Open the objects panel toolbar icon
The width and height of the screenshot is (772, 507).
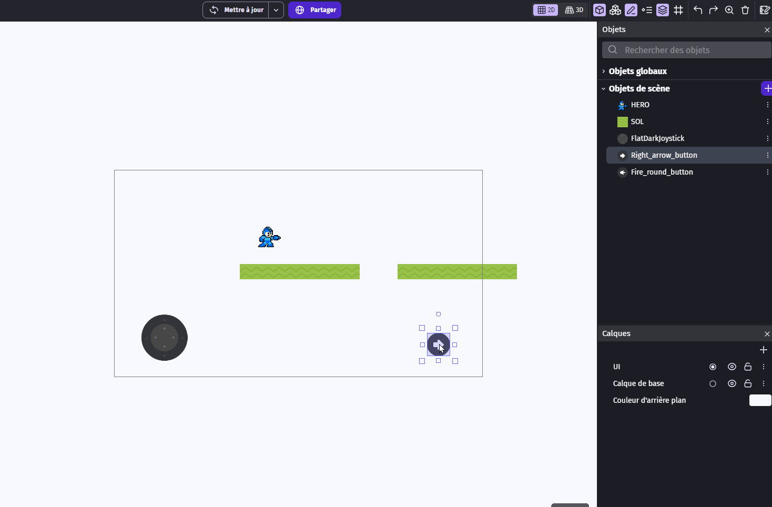[600, 10]
